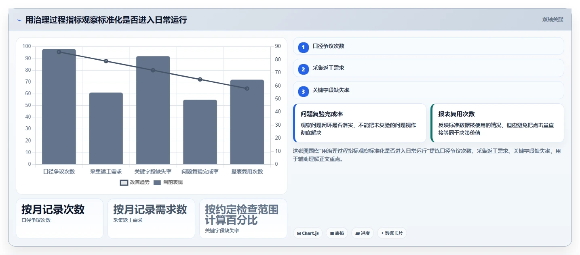Viewport: 580px width, 255px height.
Task: Toggle the 当前表现 legend entry
Action: coord(168,182)
